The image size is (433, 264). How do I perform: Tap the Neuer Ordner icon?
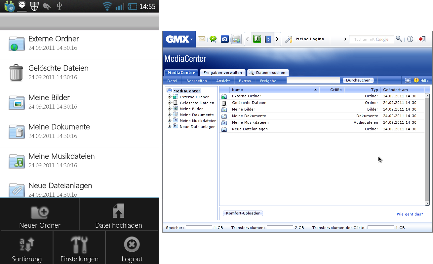click(x=40, y=212)
